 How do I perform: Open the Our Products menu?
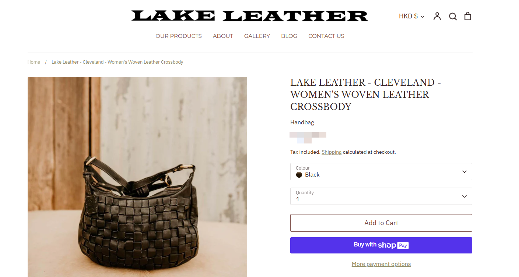179,36
